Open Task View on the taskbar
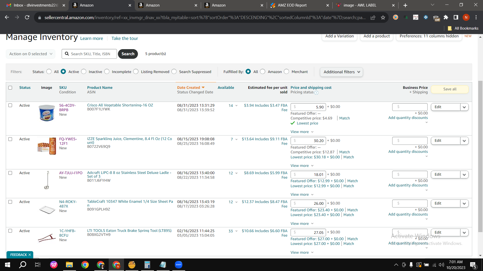 click(x=38, y=265)
